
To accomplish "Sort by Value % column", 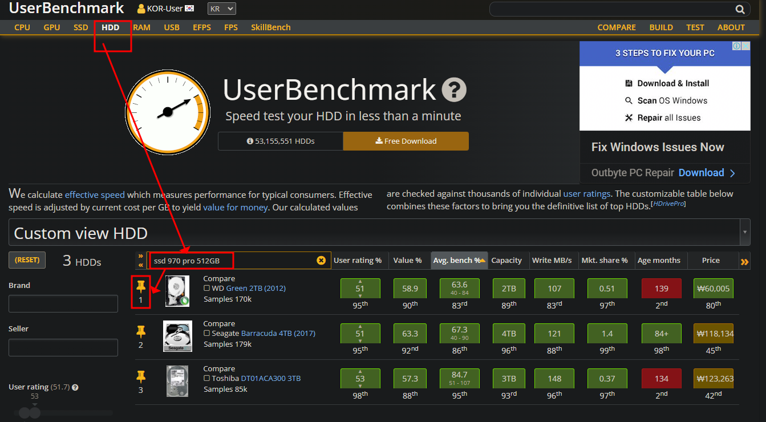I will click(408, 261).
